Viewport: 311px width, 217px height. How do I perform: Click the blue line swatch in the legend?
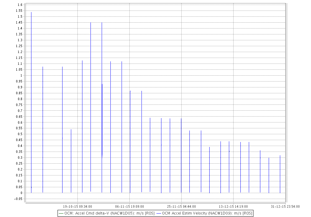pos(159,214)
